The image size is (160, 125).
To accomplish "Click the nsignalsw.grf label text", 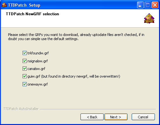I will (x=38, y=61).
